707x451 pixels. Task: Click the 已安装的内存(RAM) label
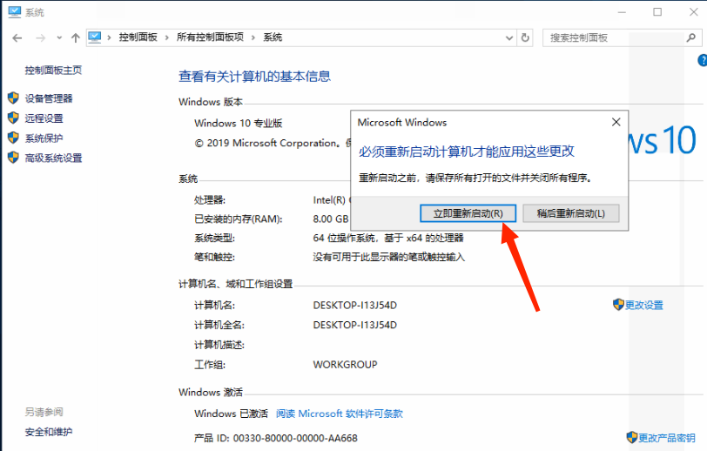(238, 219)
